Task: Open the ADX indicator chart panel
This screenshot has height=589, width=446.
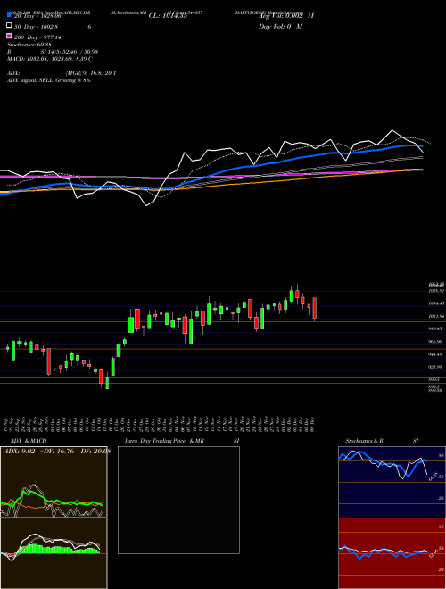Action: click(x=54, y=482)
